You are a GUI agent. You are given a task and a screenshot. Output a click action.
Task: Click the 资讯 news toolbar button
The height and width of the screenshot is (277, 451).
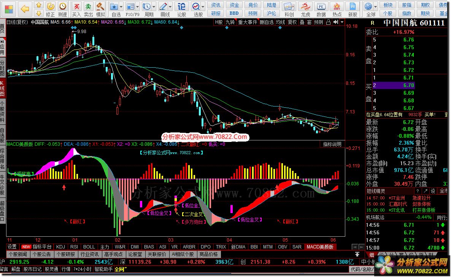pos(216,5)
